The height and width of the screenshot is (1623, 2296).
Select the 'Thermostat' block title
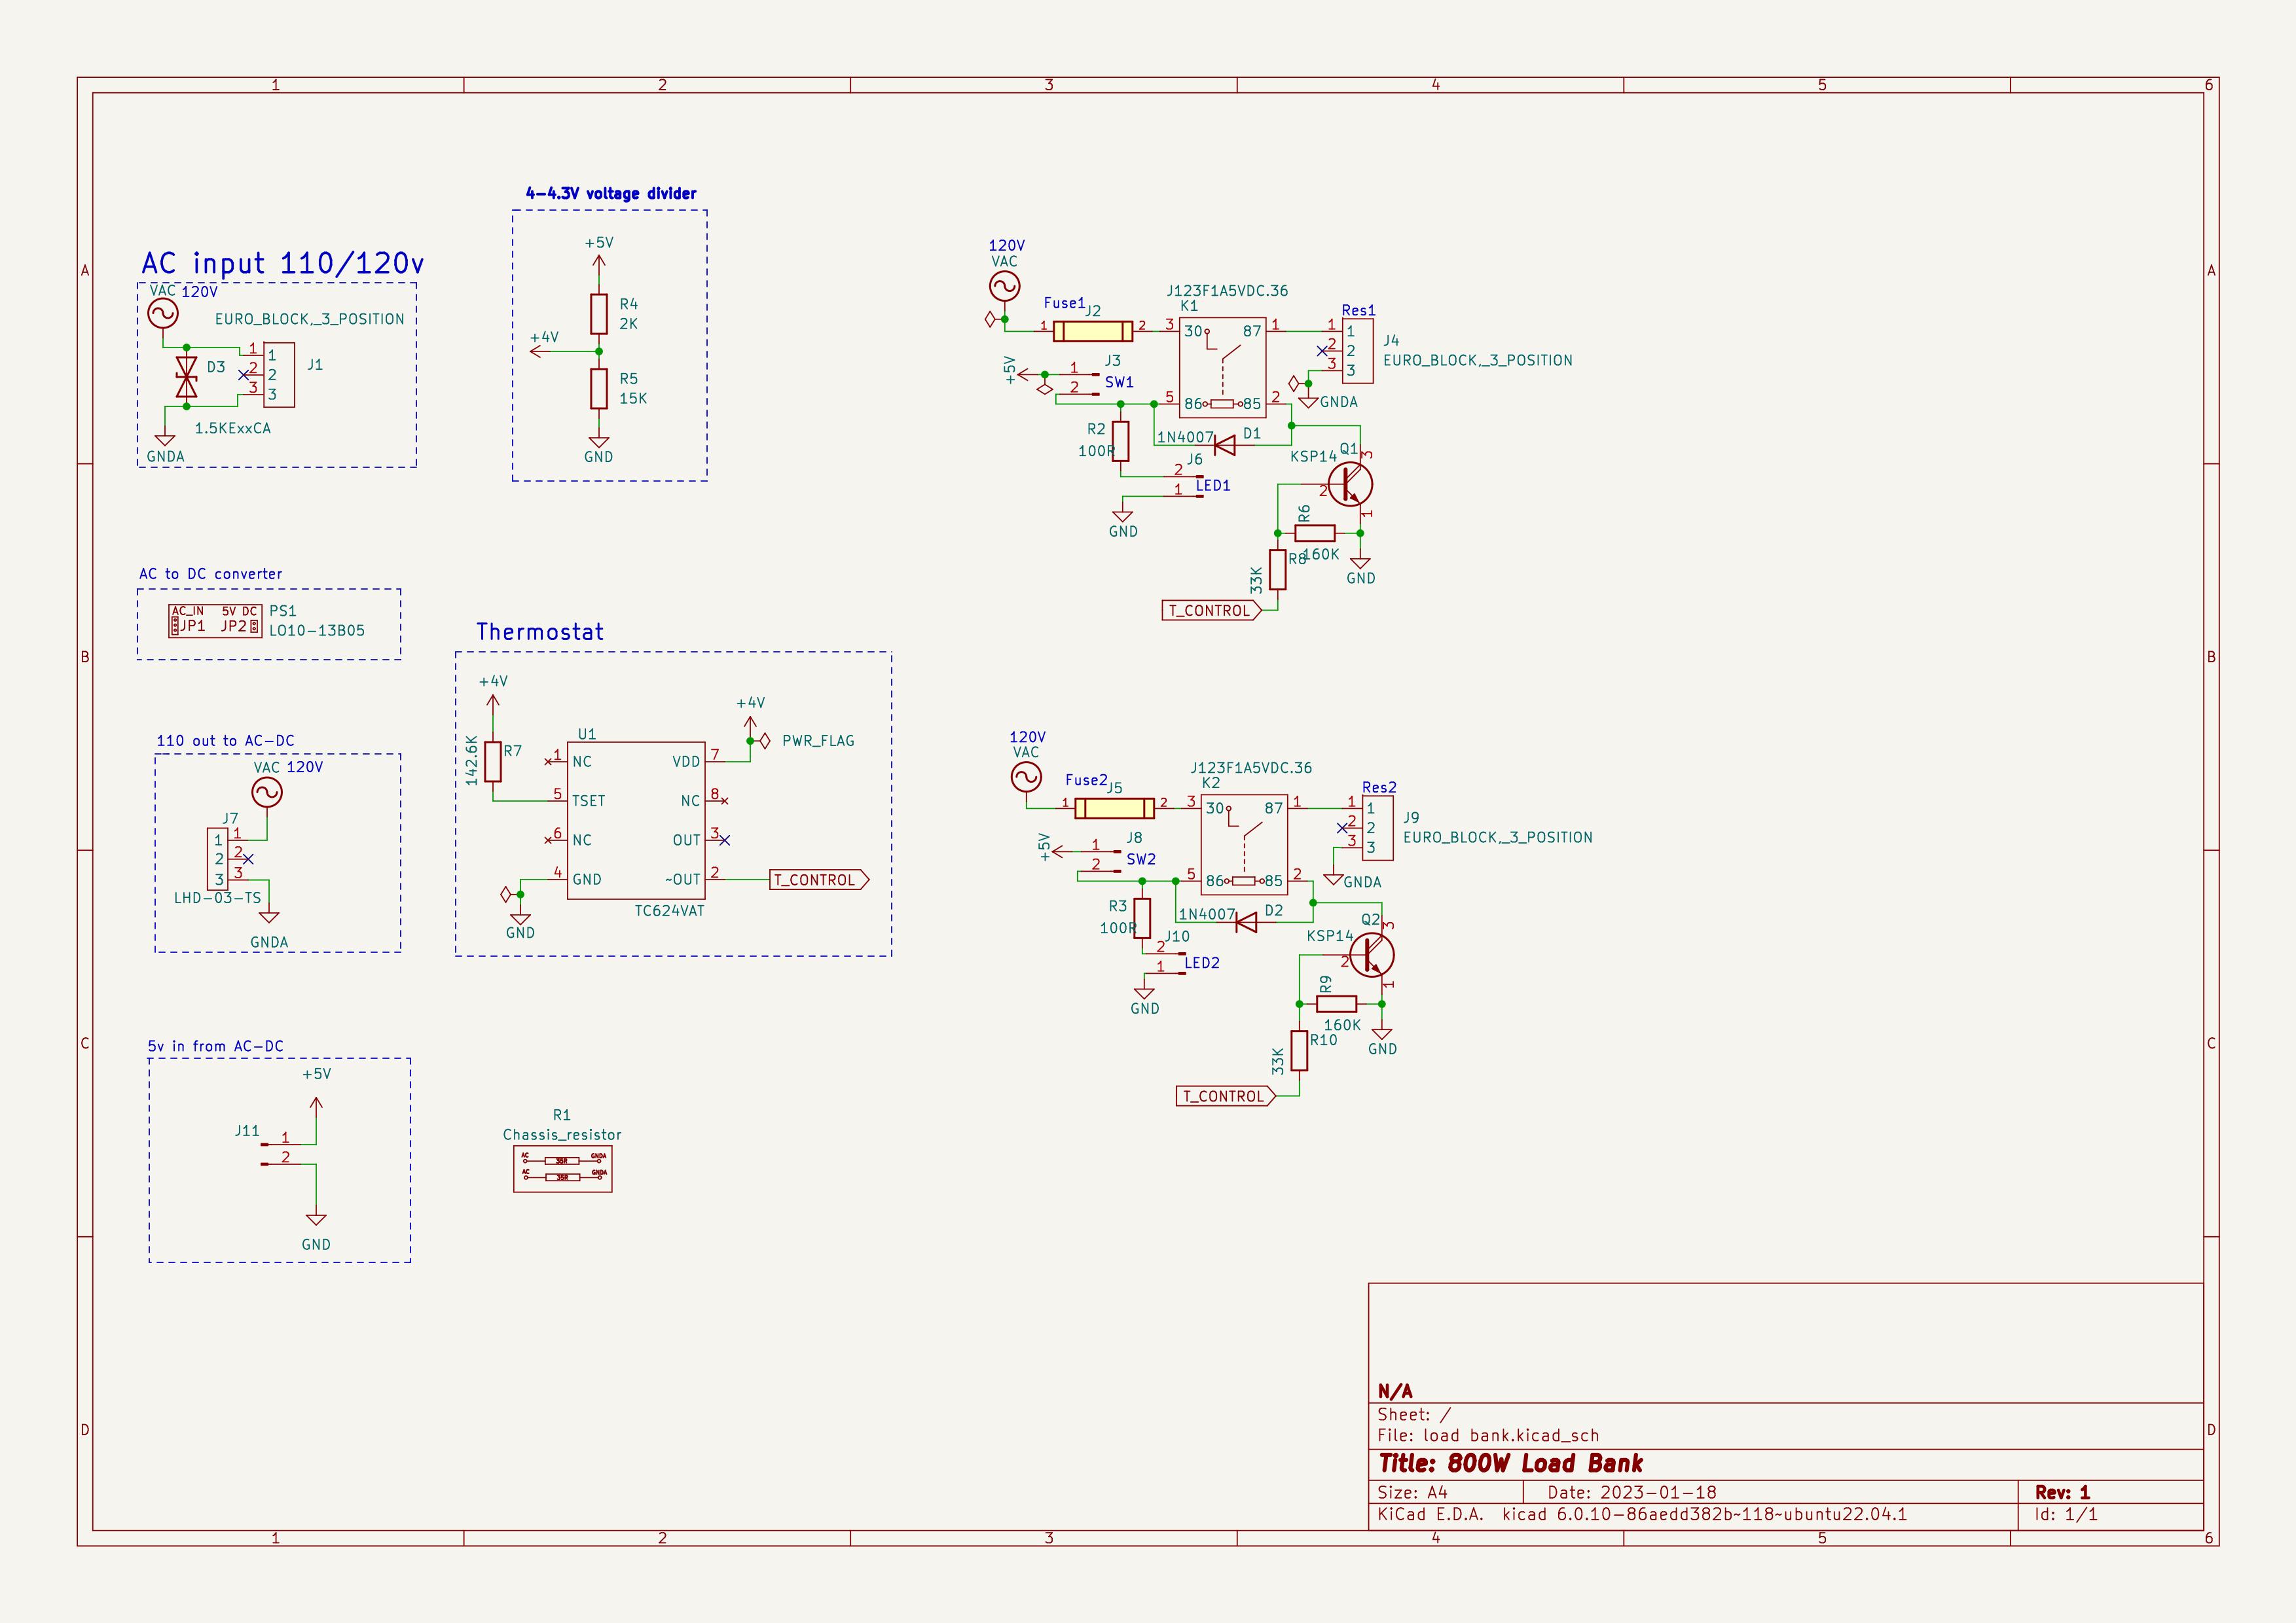pos(540,632)
